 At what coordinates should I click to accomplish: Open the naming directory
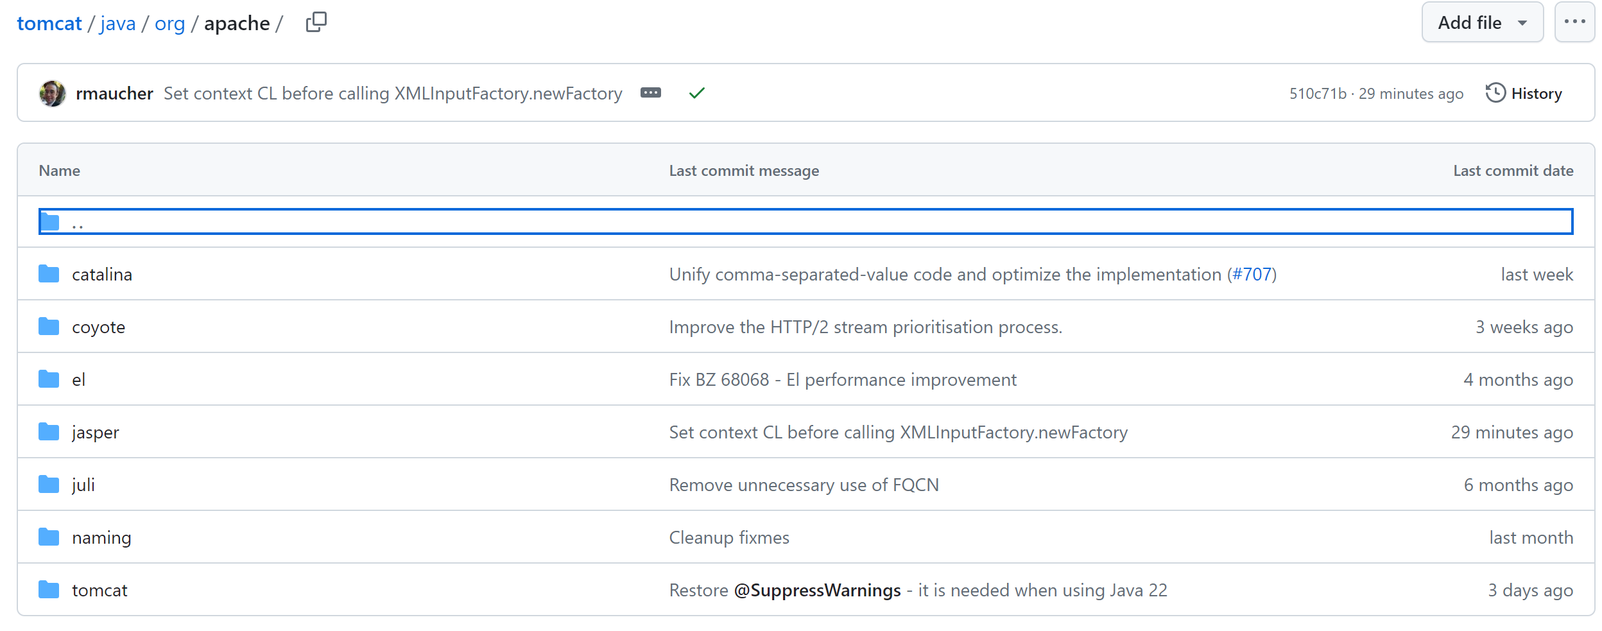(x=101, y=538)
